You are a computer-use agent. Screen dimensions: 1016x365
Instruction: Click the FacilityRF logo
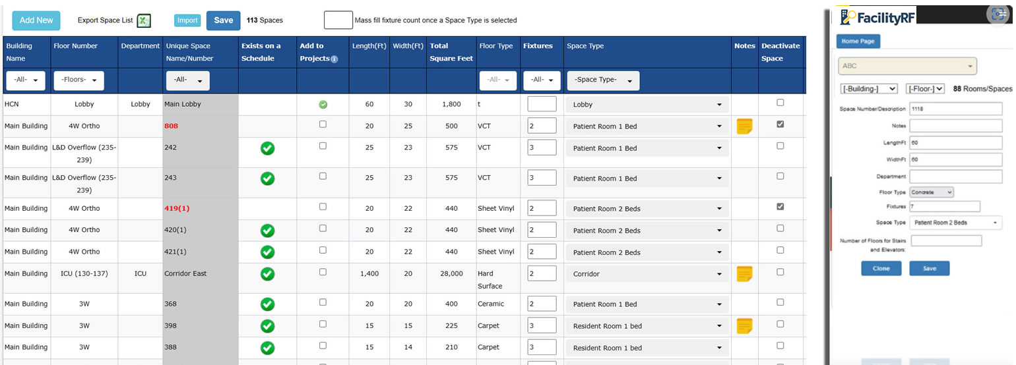876,18
